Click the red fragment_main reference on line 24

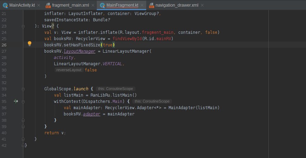157,32
